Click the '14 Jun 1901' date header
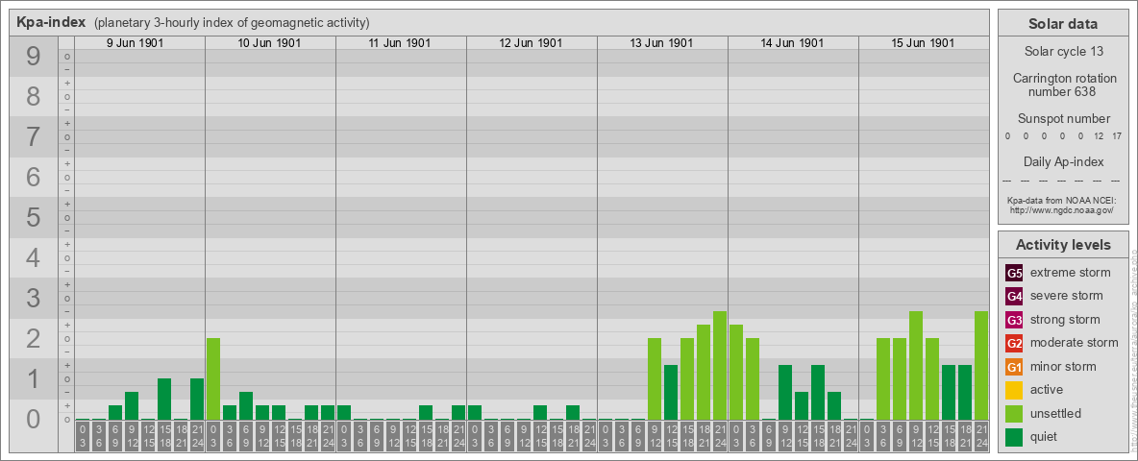 (792, 43)
